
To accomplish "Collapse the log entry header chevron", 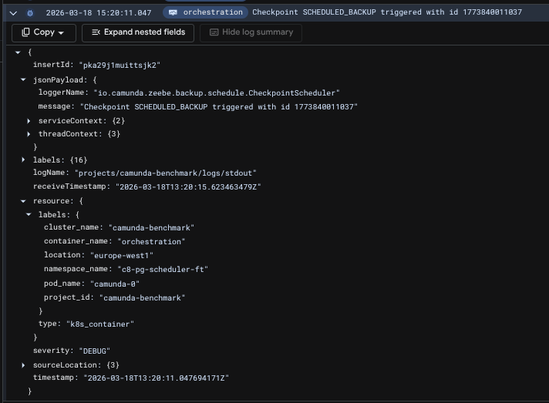I will click(x=13, y=12).
